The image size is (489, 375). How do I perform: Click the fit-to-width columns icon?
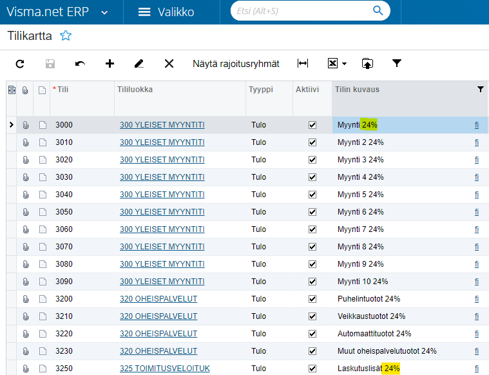coord(303,63)
